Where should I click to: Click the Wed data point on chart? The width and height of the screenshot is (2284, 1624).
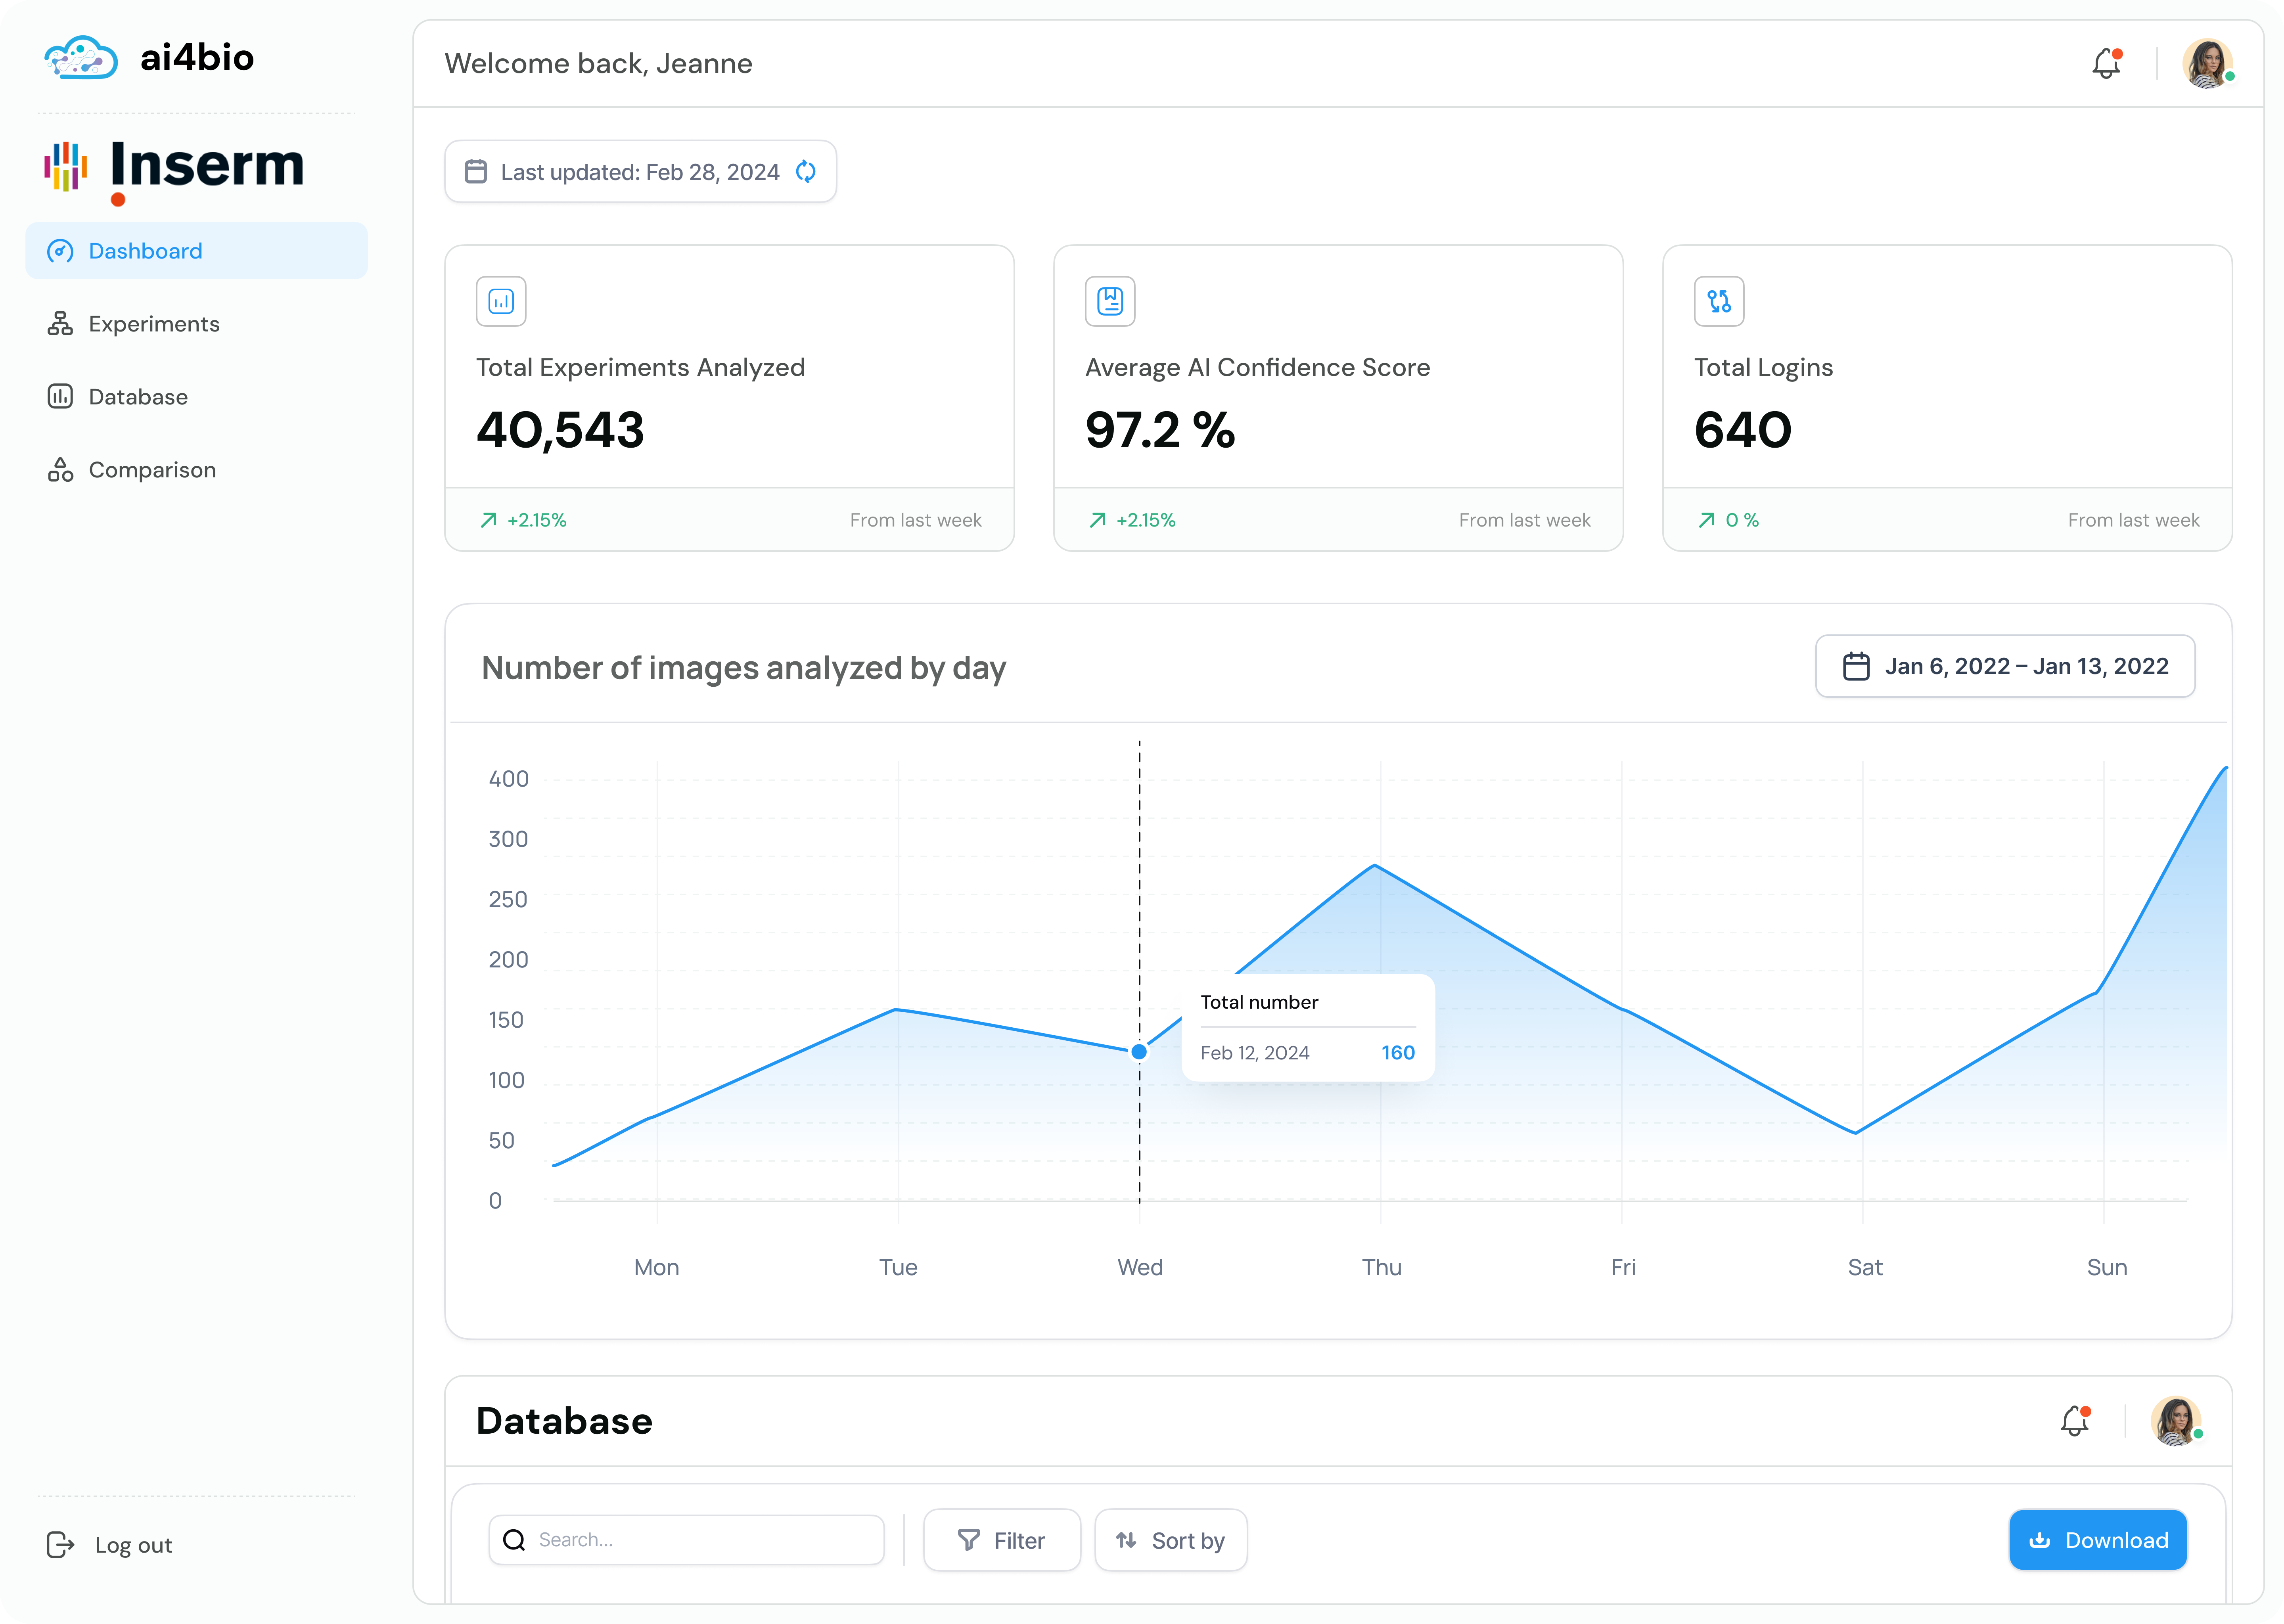1139,1052
